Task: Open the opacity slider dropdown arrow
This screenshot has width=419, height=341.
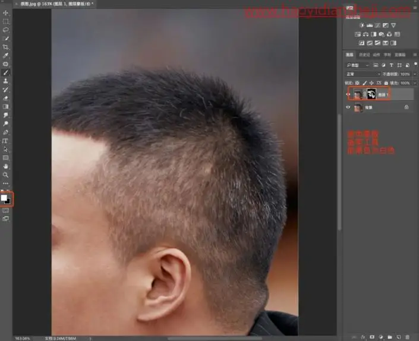Action: click(415, 74)
